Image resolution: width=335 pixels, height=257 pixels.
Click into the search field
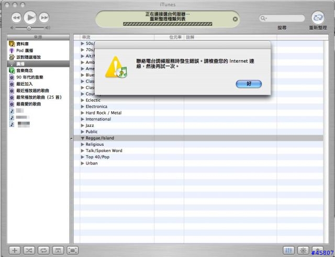(x=282, y=18)
